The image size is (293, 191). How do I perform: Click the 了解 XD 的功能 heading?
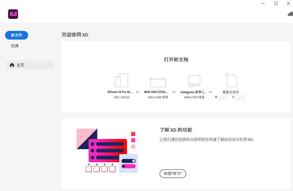176,130
